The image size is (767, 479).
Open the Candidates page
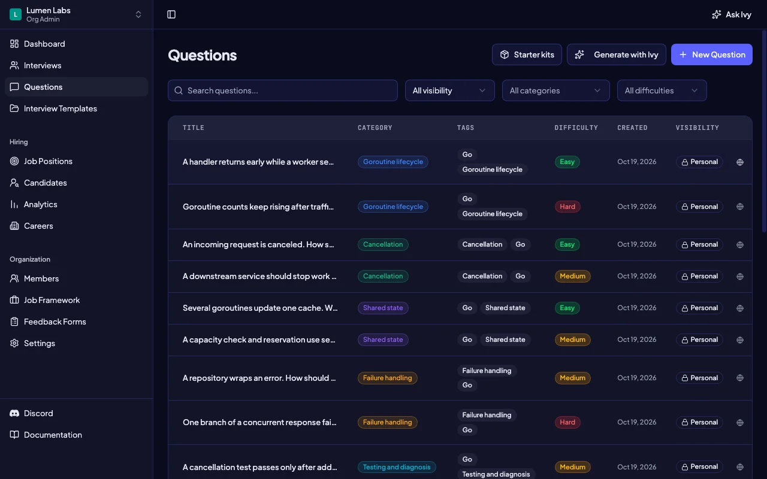76,183
